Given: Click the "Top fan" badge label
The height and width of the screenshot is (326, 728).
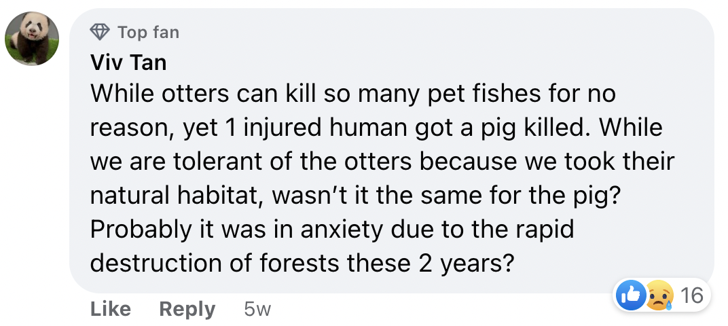Looking at the screenshot, I should pos(148,33).
